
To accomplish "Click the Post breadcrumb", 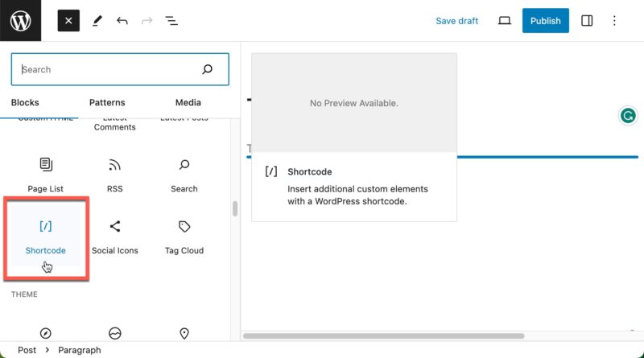I will pyautogui.click(x=27, y=350).
